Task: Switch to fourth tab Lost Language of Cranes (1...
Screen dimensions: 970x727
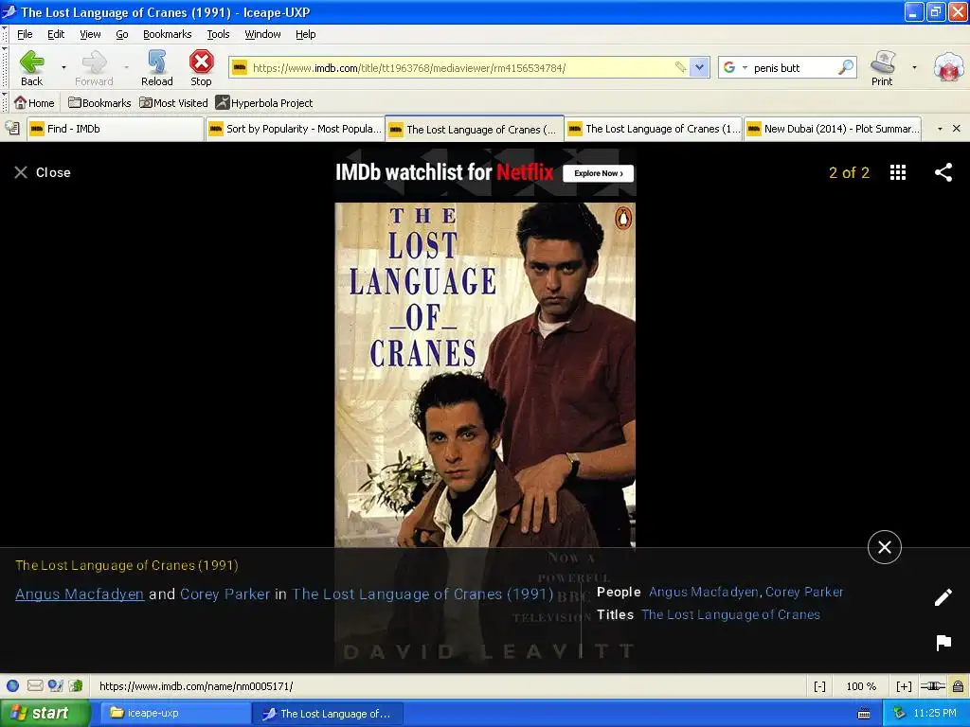Action: pyautogui.click(x=654, y=129)
